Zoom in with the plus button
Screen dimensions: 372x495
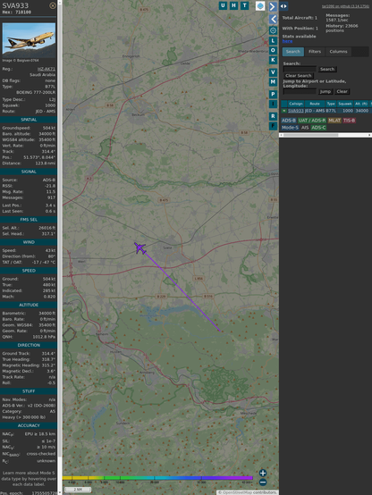click(x=263, y=473)
